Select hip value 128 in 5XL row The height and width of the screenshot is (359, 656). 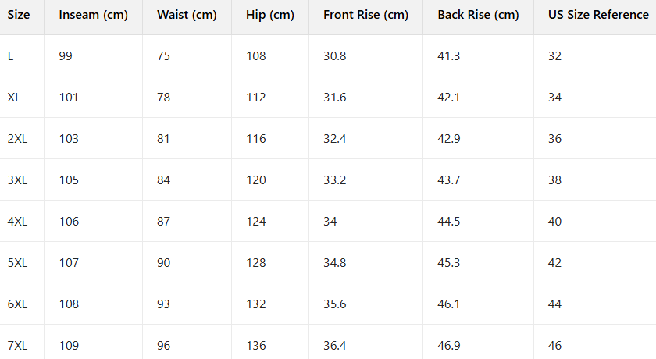tap(255, 263)
